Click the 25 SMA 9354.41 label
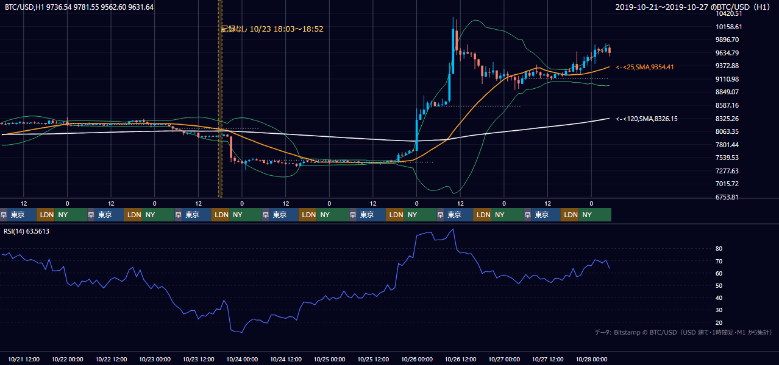This screenshot has height=365, width=779. click(x=645, y=67)
